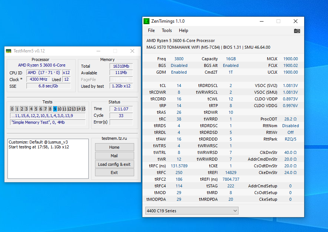
Task: Click ClkDrvStr value 40.0 Ω
Action: [x=290, y=152]
